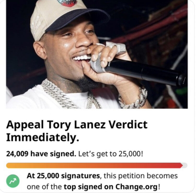The height and width of the screenshot is (193, 196).
Task: Click the petition title 'Appeal Tory Lanez Verdict'
Action: coord(77,125)
